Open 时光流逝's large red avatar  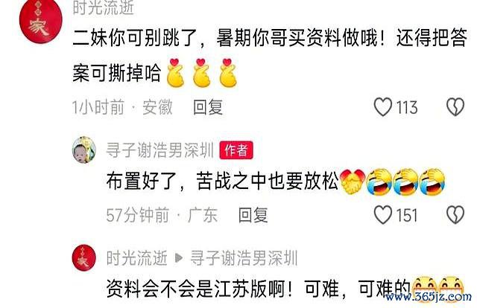40,22
